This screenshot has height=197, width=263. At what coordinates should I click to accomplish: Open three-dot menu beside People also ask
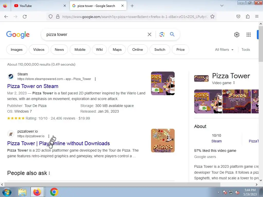(49, 173)
